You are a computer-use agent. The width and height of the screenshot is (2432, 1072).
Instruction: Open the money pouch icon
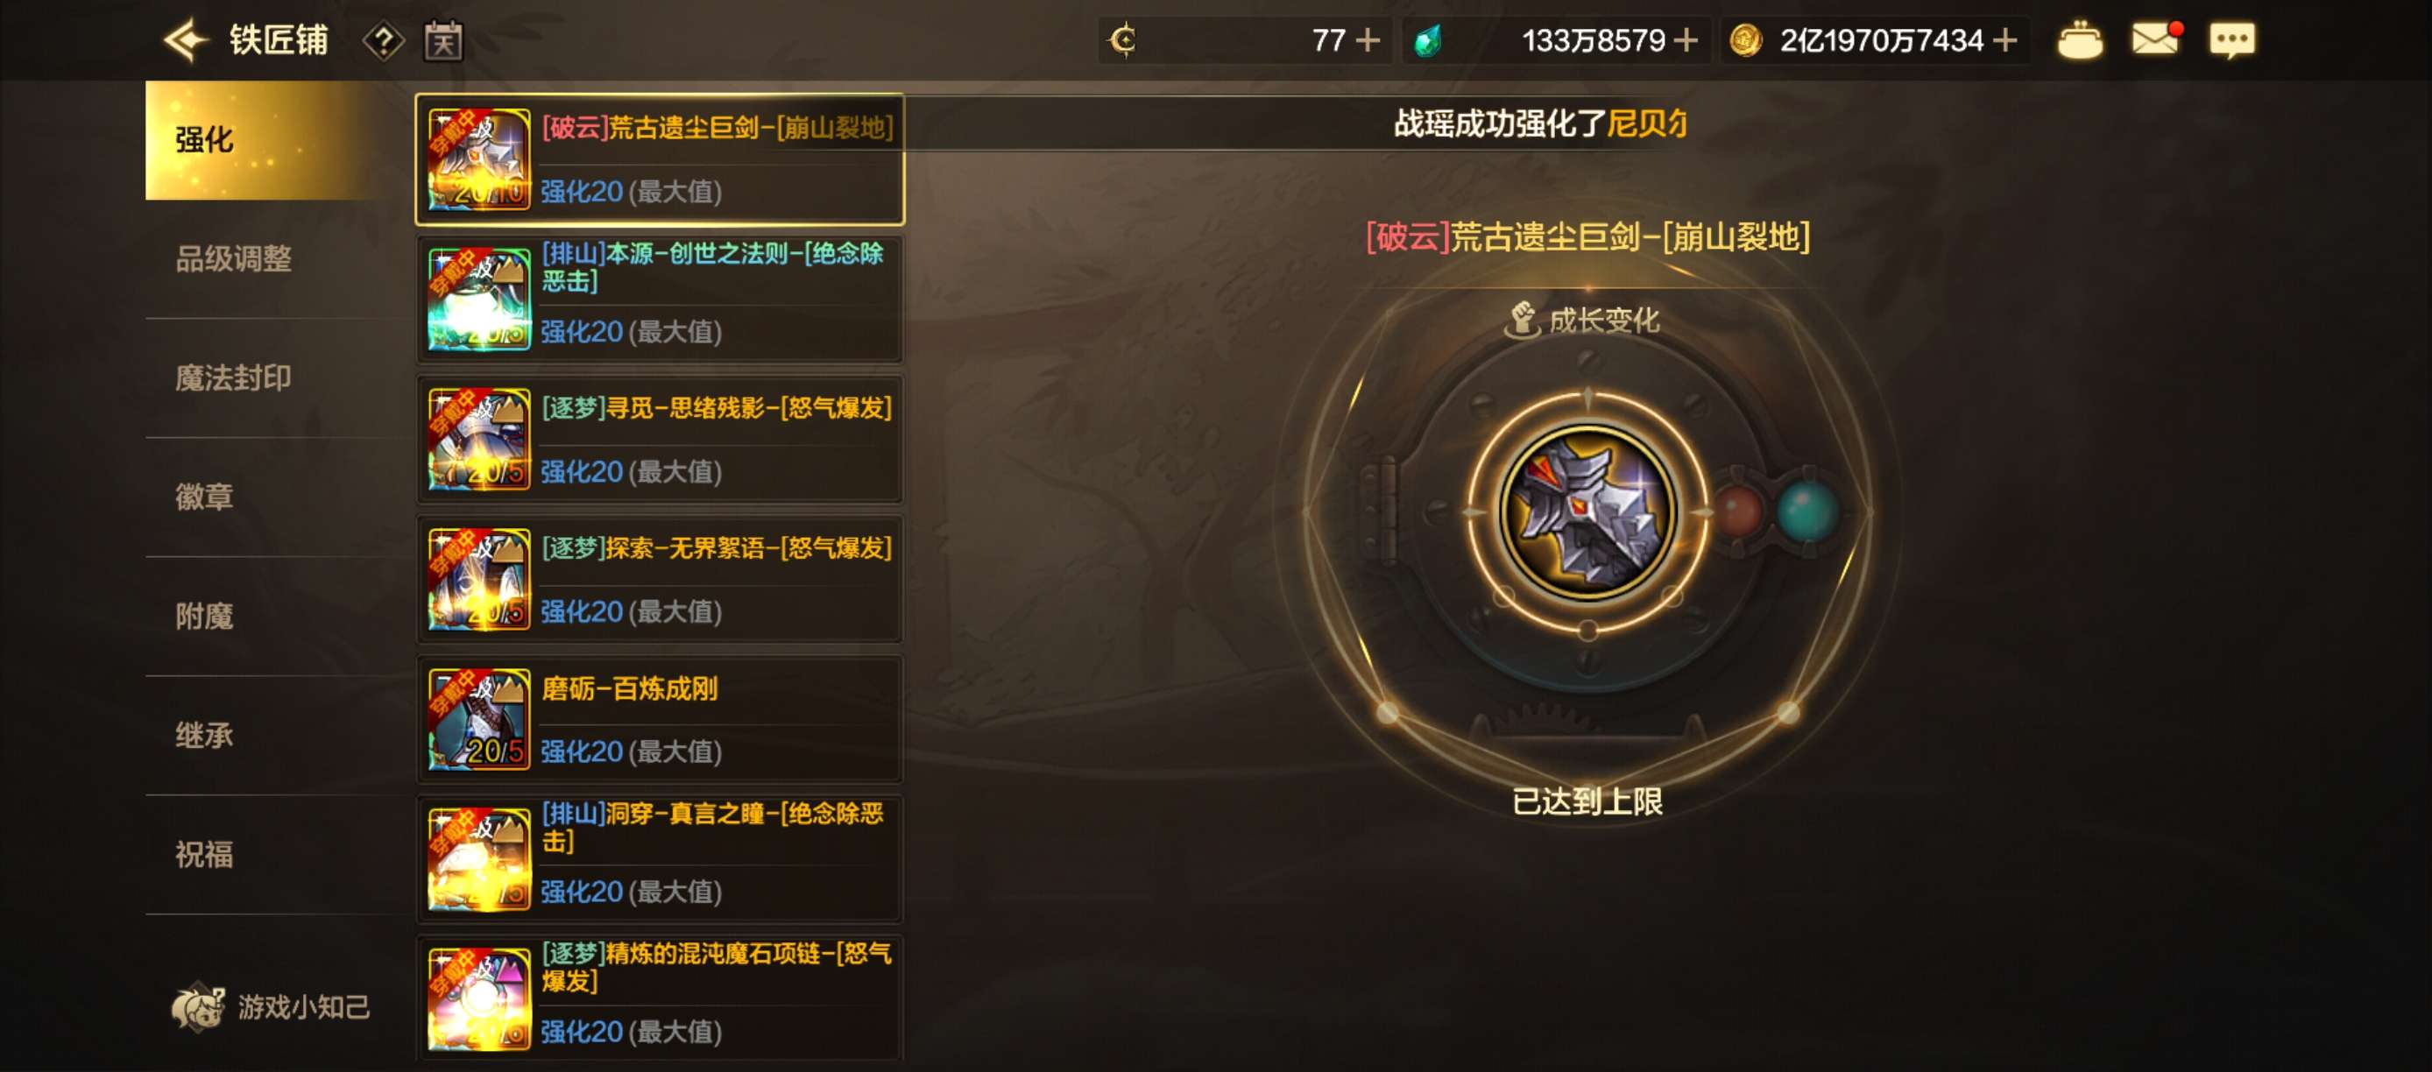[2079, 40]
